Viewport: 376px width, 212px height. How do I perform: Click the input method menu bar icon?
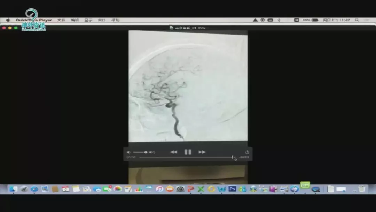[296, 20]
